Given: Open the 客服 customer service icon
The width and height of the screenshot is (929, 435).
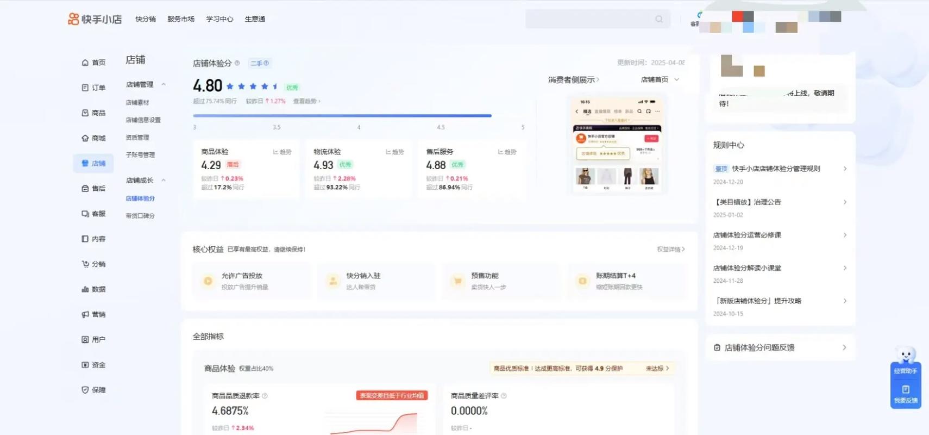Looking at the screenshot, I should (85, 214).
